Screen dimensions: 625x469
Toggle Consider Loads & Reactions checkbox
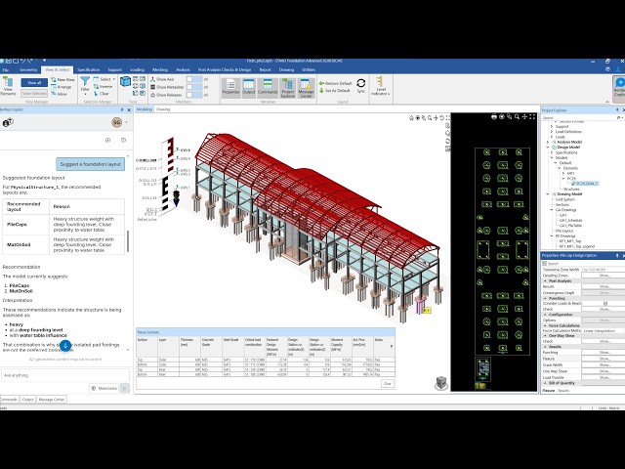pos(605,304)
